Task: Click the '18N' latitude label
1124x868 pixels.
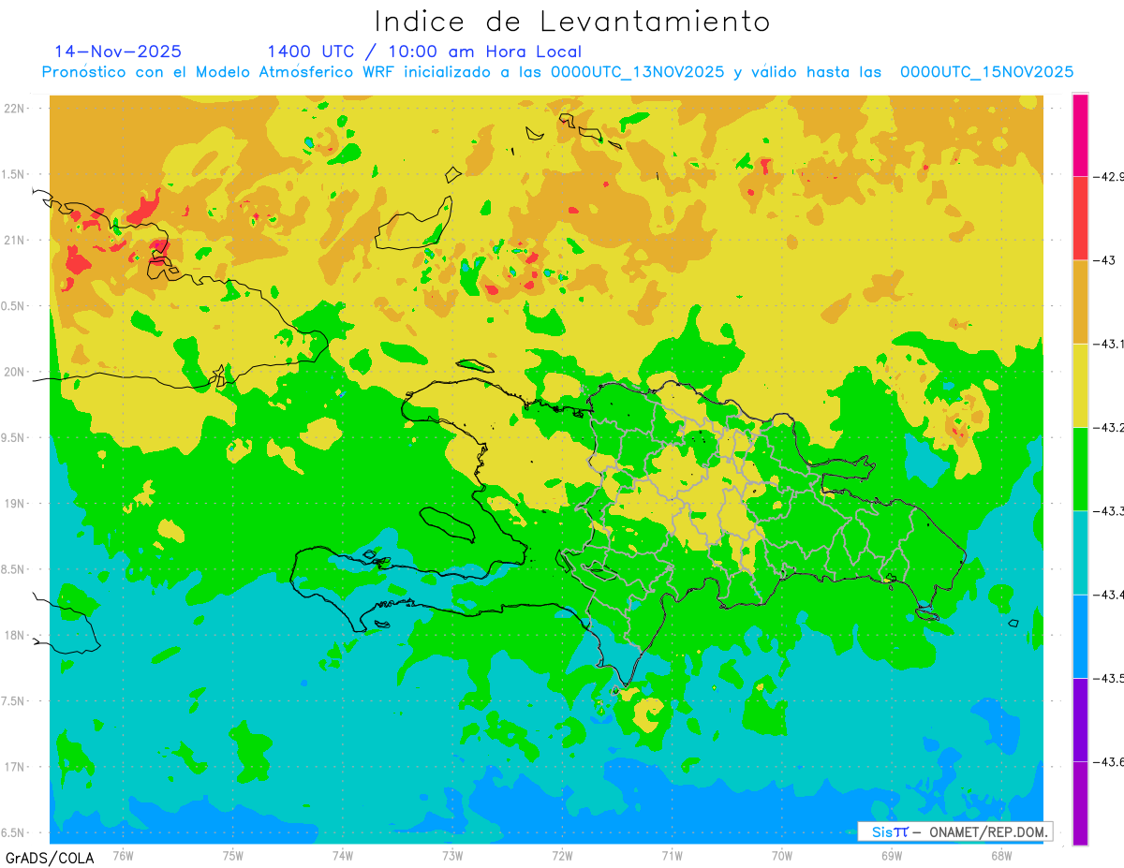Action: pyautogui.click(x=14, y=635)
